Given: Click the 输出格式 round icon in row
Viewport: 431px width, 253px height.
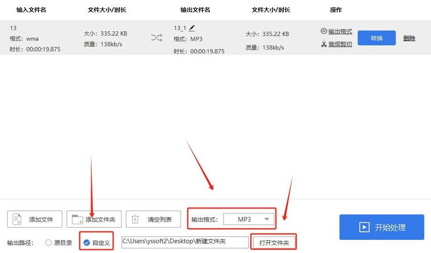Looking at the screenshot, I should (x=324, y=31).
